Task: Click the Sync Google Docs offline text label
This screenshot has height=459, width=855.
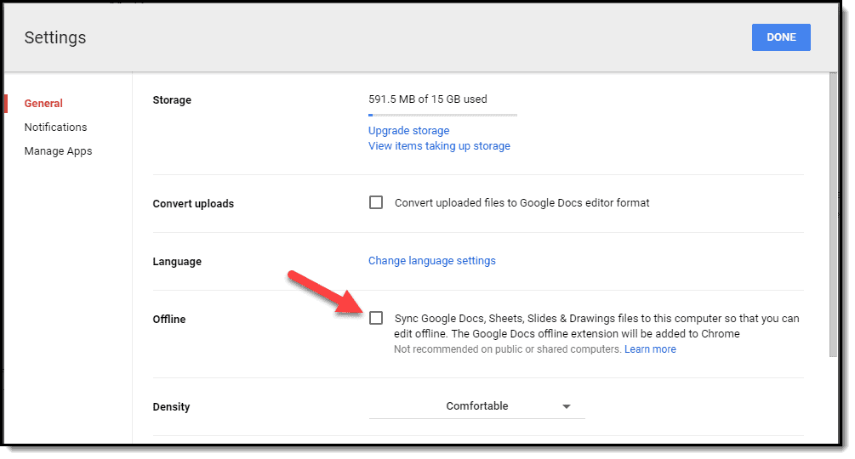Action: point(596,326)
